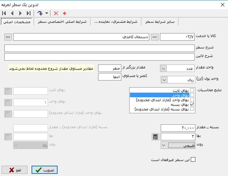Click the previous record arrow

point(12,13)
